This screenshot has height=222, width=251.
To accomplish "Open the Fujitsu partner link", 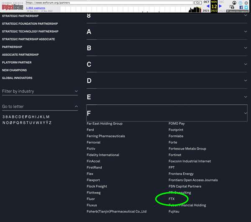I will (x=174, y=212).
